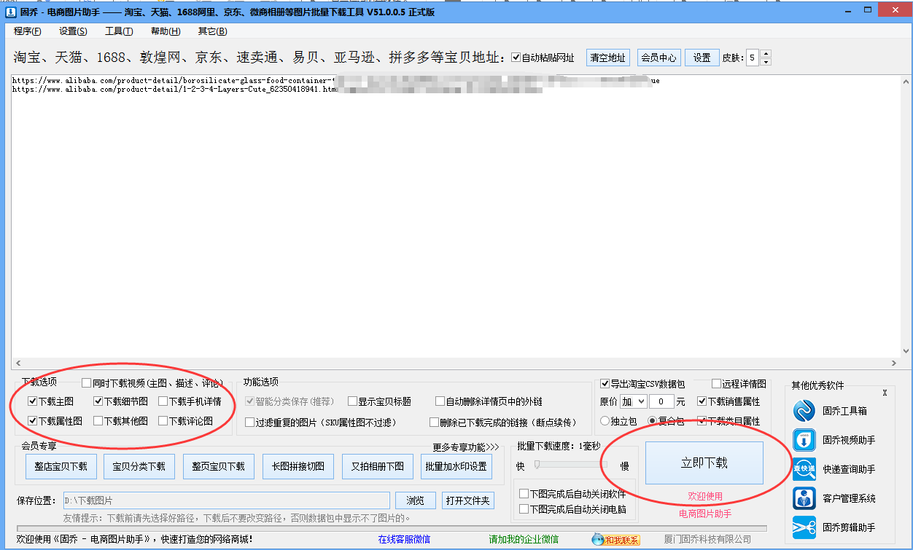The width and height of the screenshot is (913, 550).
Task: Expand 更多专享功能>>> link
Action: tap(465, 447)
